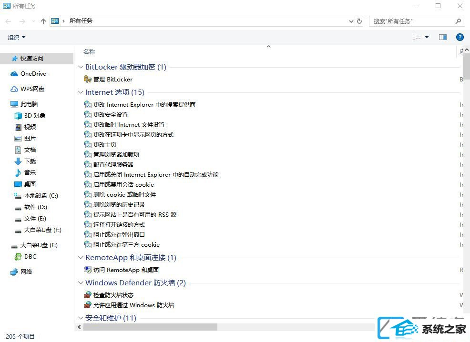Open the view options dropdown arrow

click(427, 37)
